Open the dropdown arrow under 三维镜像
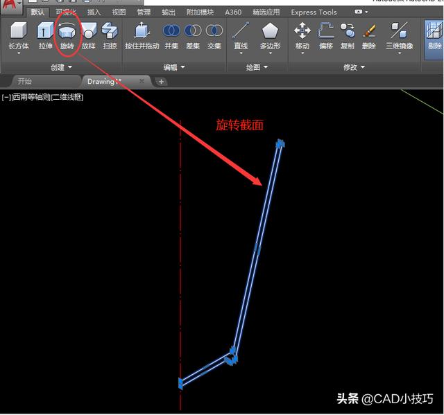This screenshot has width=444, height=415. click(400, 53)
